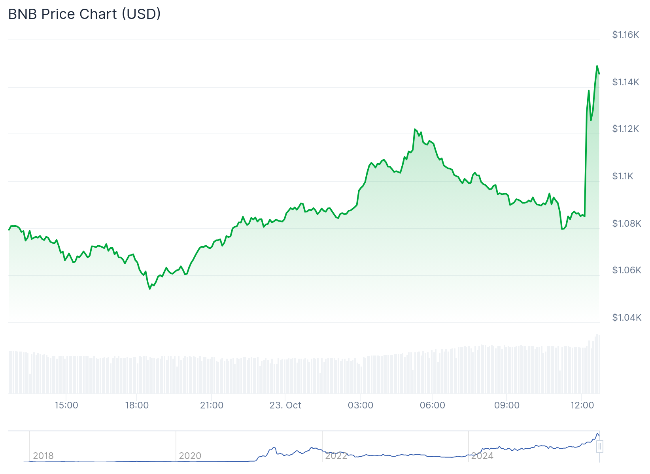The height and width of the screenshot is (474, 650).
Task: Click the BNB Price Chart (USD) title
Action: (x=85, y=14)
